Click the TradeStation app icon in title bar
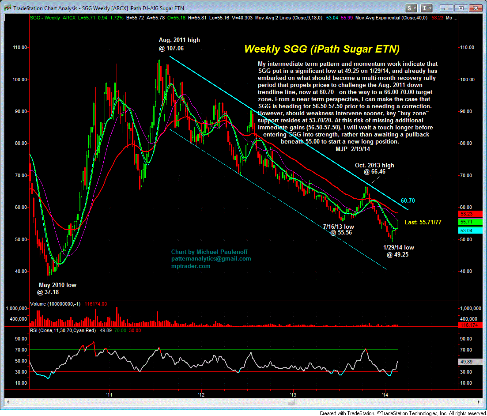 tap(8, 8)
